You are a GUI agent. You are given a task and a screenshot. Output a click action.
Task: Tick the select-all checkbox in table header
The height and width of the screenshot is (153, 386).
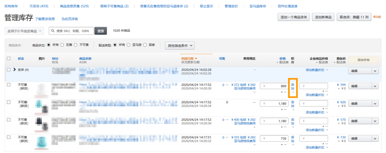[9, 58]
